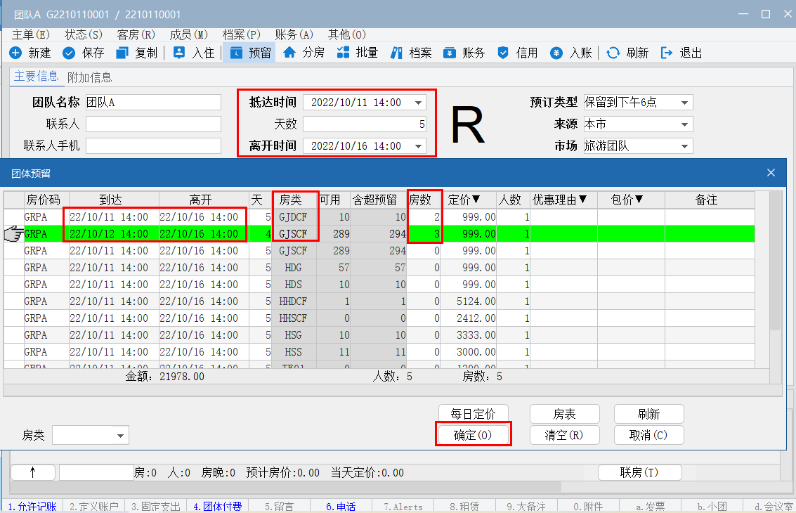Screen dimensions: 796x513
Task: Open the 房表 button
Action: click(565, 414)
